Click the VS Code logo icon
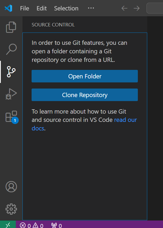This screenshot has height=228, width=163. pos(8,8)
